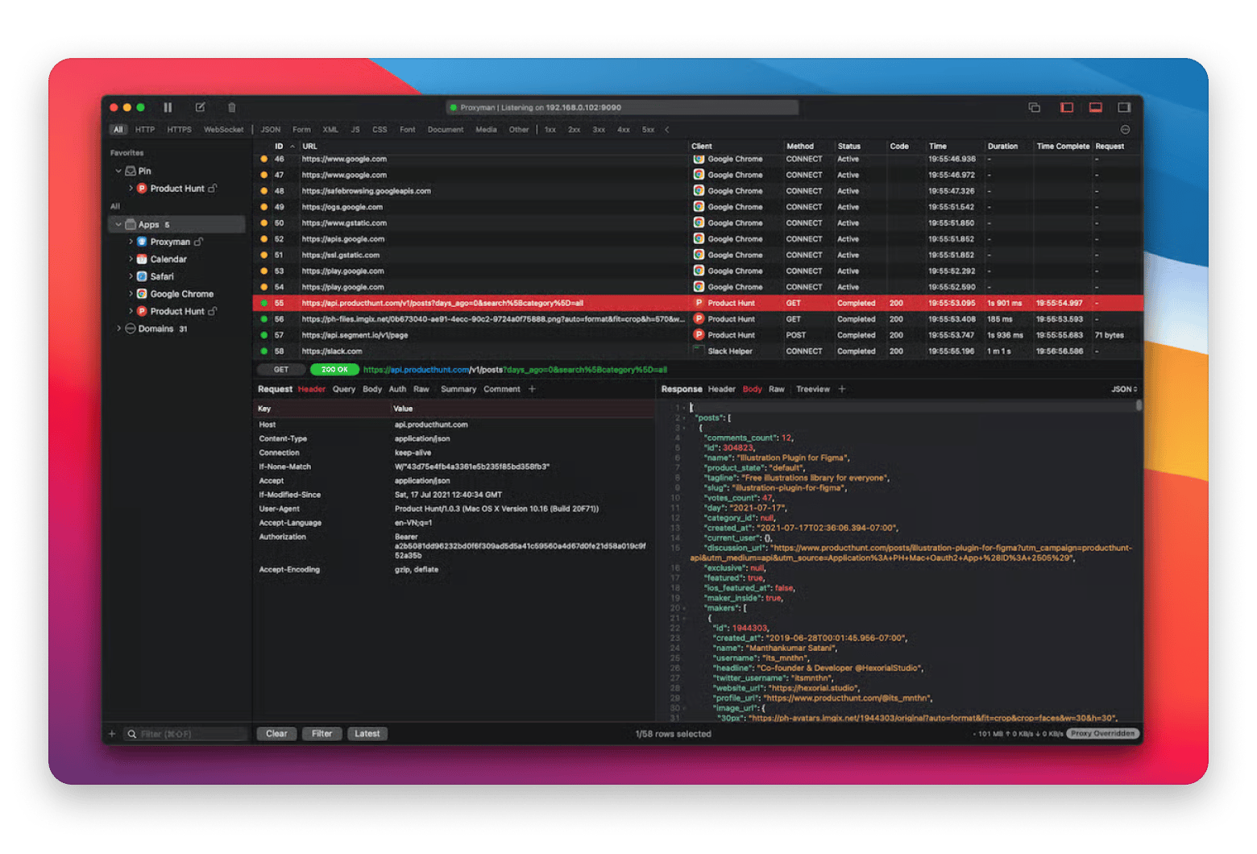Expand the Google Chrome app entry
The height and width of the screenshot is (854, 1257).
point(131,294)
